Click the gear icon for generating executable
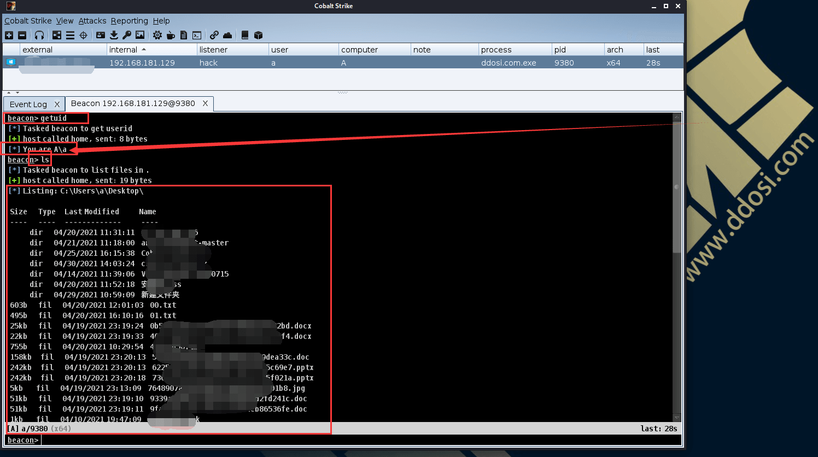This screenshot has width=818, height=457. 157,35
